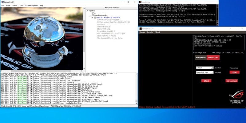Open the Results menu in RealBench
This screenshot has height=123, width=246.
pos(150,32)
